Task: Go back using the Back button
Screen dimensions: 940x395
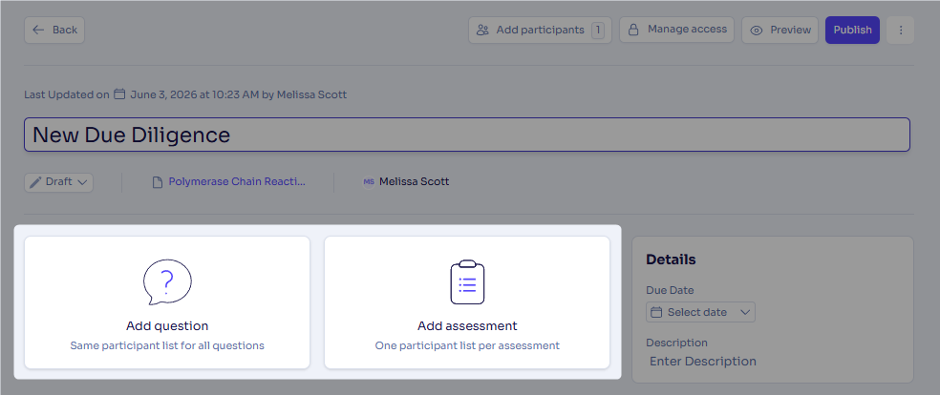Action: (54, 30)
